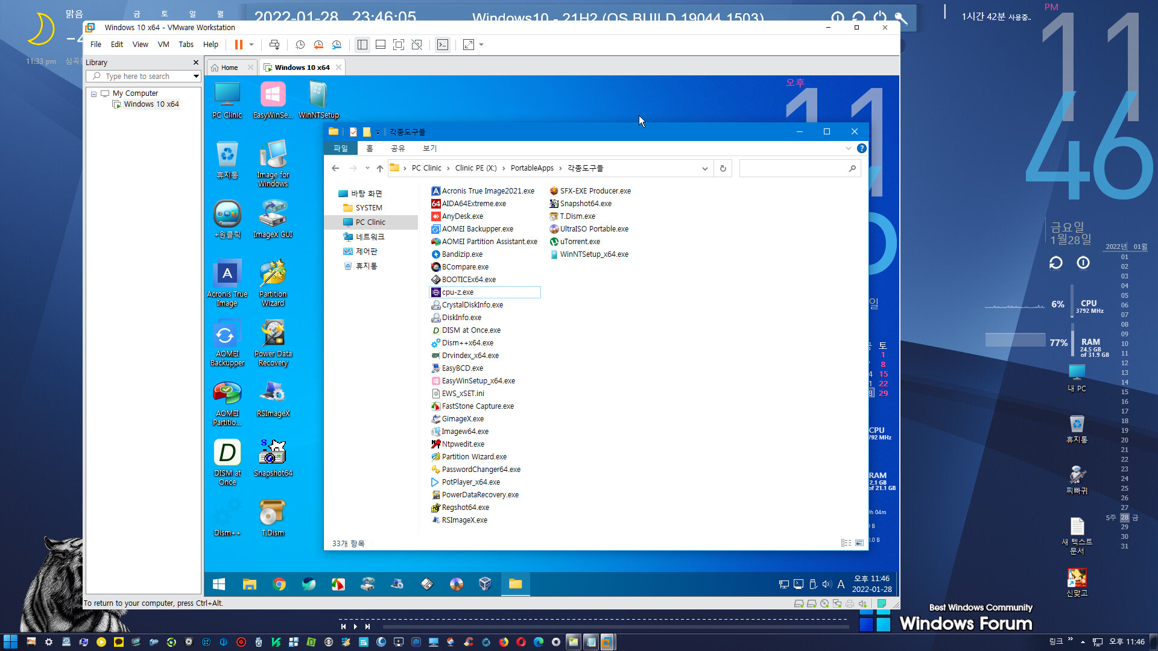This screenshot has height=651, width=1158.
Task: Enter full screen mode in VMware
Action: pos(399,45)
